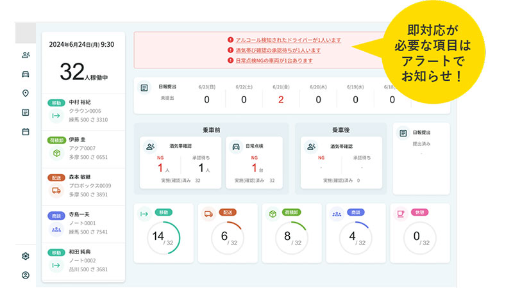Click the 配送 badge in the status card
Screen dimensions: 513x288
[x=228, y=212]
